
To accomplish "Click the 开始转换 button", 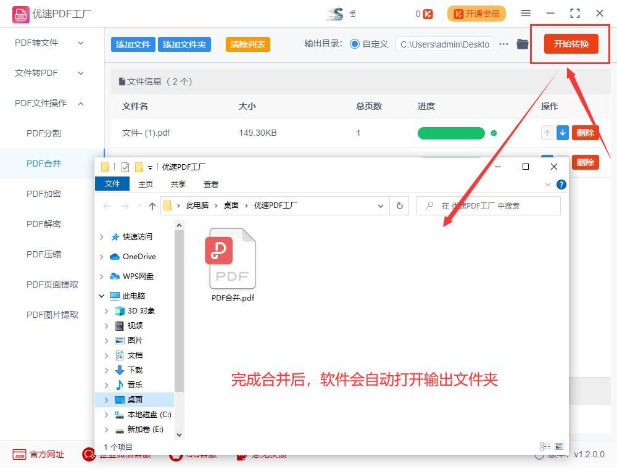I will pos(569,44).
